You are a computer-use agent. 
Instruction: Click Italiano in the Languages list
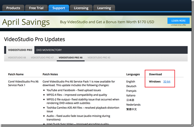click(131, 96)
